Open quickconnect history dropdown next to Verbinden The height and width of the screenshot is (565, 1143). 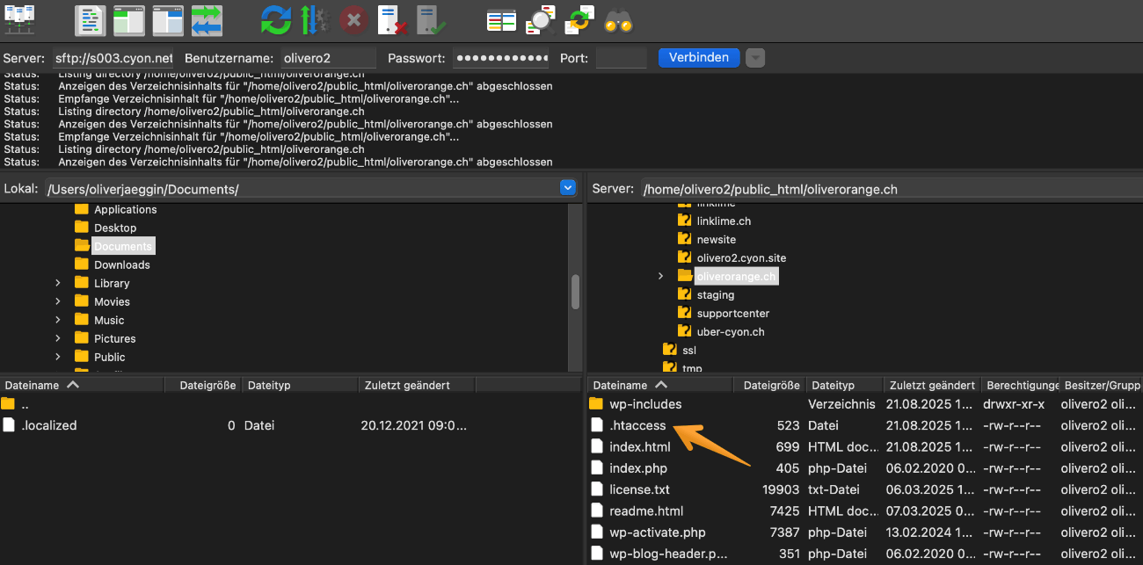pyautogui.click(x=755, y=58)
